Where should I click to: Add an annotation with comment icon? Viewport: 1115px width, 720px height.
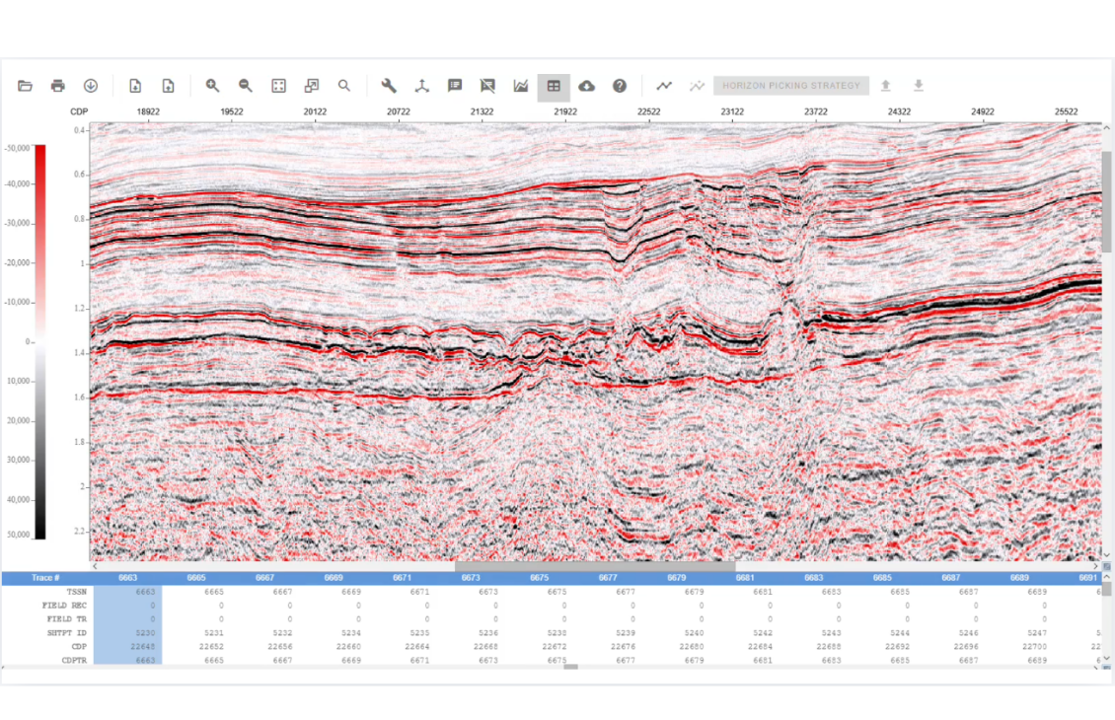point(455,86)
